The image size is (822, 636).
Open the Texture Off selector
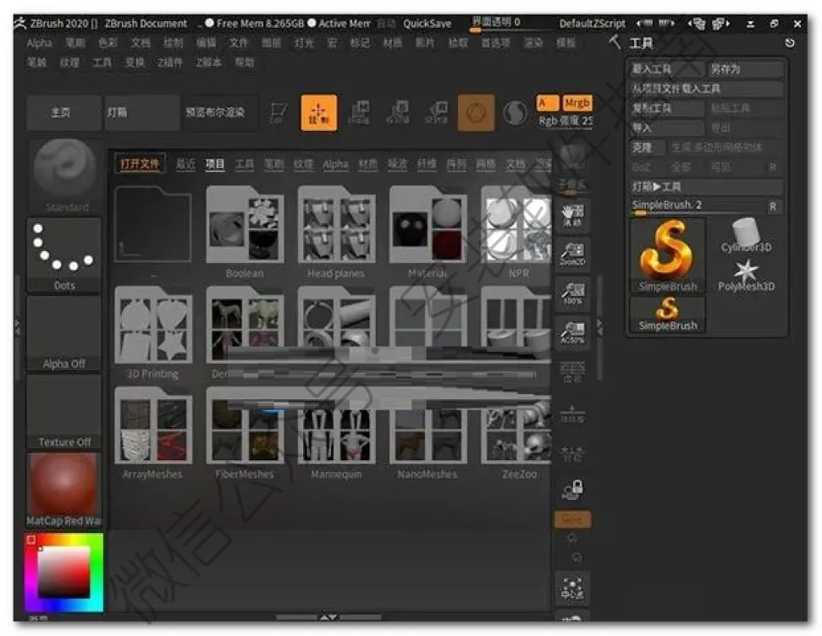[64, 412]
